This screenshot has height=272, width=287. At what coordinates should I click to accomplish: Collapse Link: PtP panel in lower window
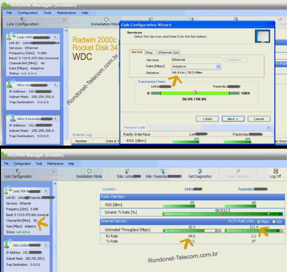click(46, 191)
